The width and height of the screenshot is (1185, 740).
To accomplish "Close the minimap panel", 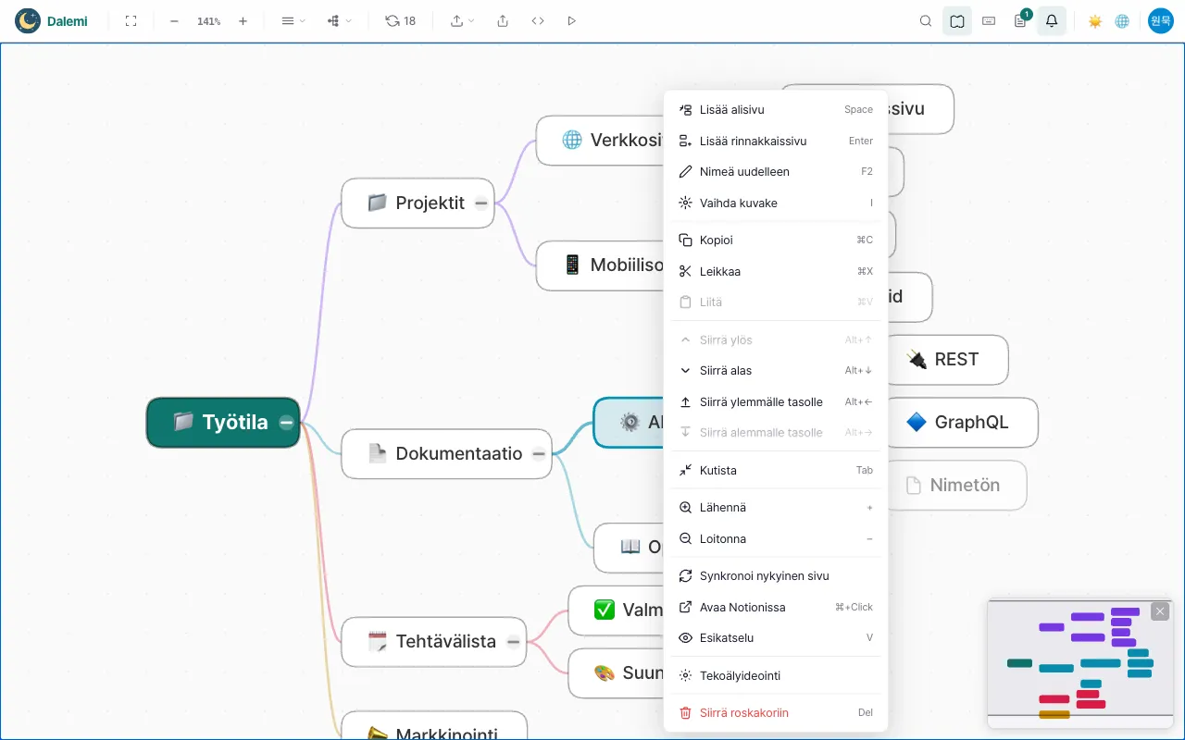I will (1160, 611).
